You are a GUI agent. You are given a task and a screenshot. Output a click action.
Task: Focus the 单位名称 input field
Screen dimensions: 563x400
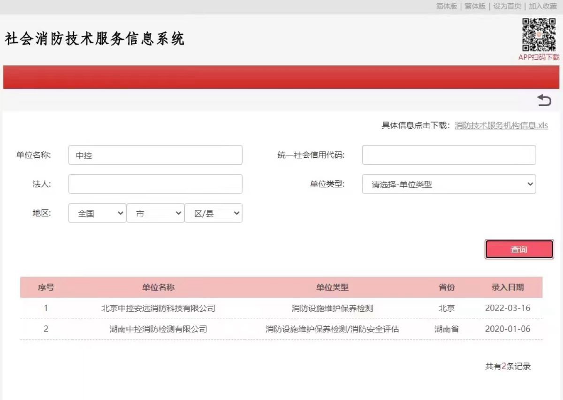click(x=155, y=155)
